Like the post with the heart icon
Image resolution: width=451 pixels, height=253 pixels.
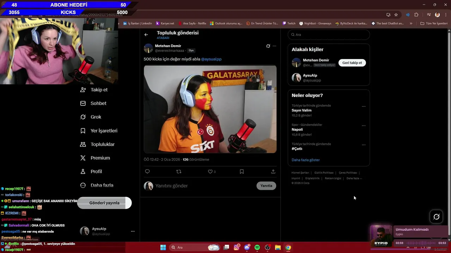click(x=210, y=171)
